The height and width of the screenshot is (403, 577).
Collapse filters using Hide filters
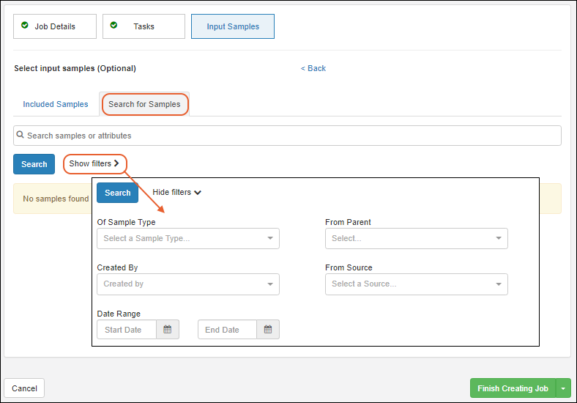click(x=176, y=193)
